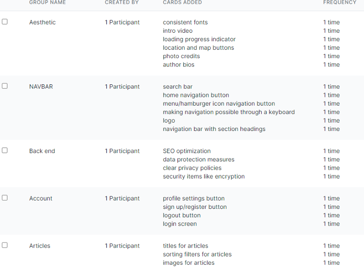Select the 'search bar' card entry
The height and width of the screenshot is (267, 364).
click(177, 87)
